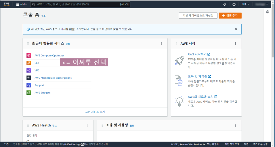Click the lightbulb icon beside AWS의 새로운 소식
Viewport: 275px width, 147px height.
coord(180,101)
